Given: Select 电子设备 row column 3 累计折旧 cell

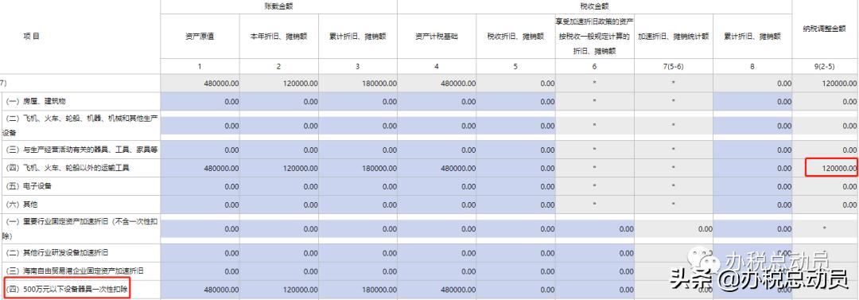Looking at the screenshot, I should click(358, 186).
